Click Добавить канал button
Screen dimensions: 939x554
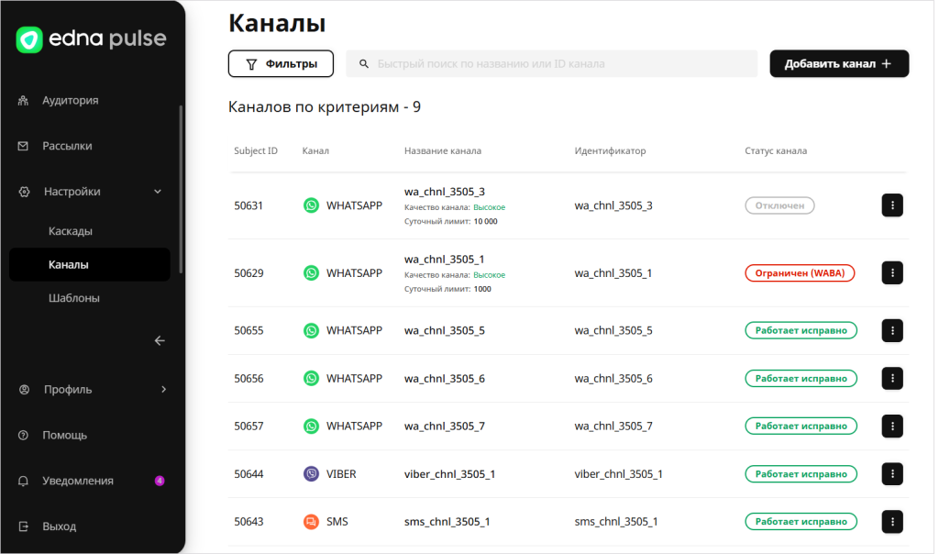click(x=839, y=64)
